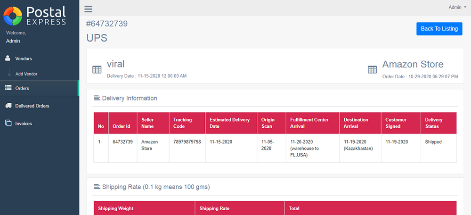Image resolution: width=471 pixels, height=215 pixels.
Task: Open the Invoices section
Action: (x=24, y=124)
